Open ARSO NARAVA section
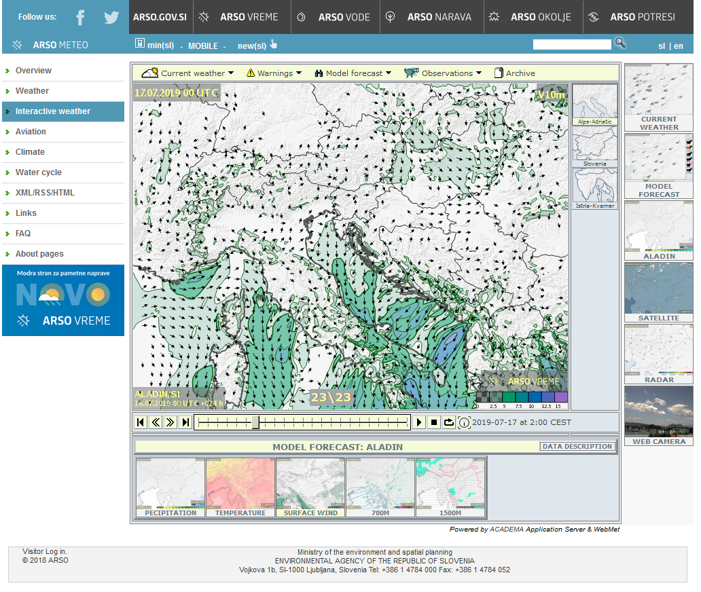 432,17
